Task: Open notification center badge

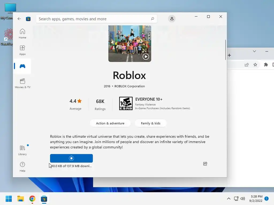Action: click(x=267, y=199)
